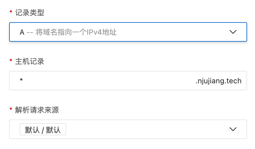Click the 记录类型 field label
The width and height of the screenshot is (255, 149).
[30, 12]
